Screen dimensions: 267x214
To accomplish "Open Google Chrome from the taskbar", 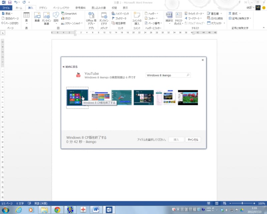I will [57, 210].
